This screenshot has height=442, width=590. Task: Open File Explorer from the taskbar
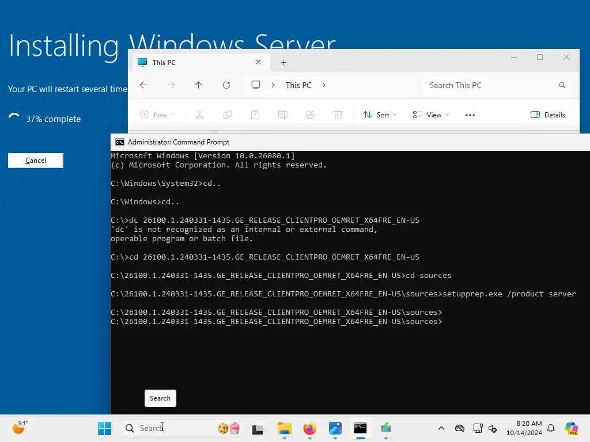click(284, 428)
